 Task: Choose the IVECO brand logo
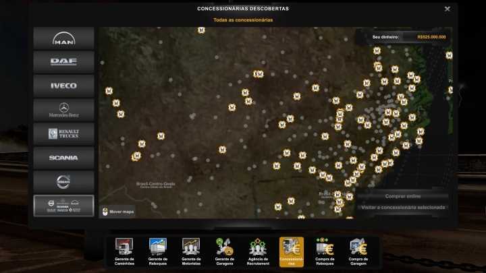(x=63, y=86)
